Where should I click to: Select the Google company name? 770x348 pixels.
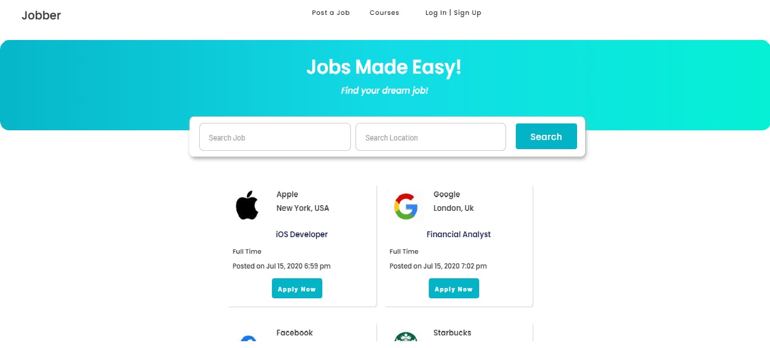[x=447, y=194]
